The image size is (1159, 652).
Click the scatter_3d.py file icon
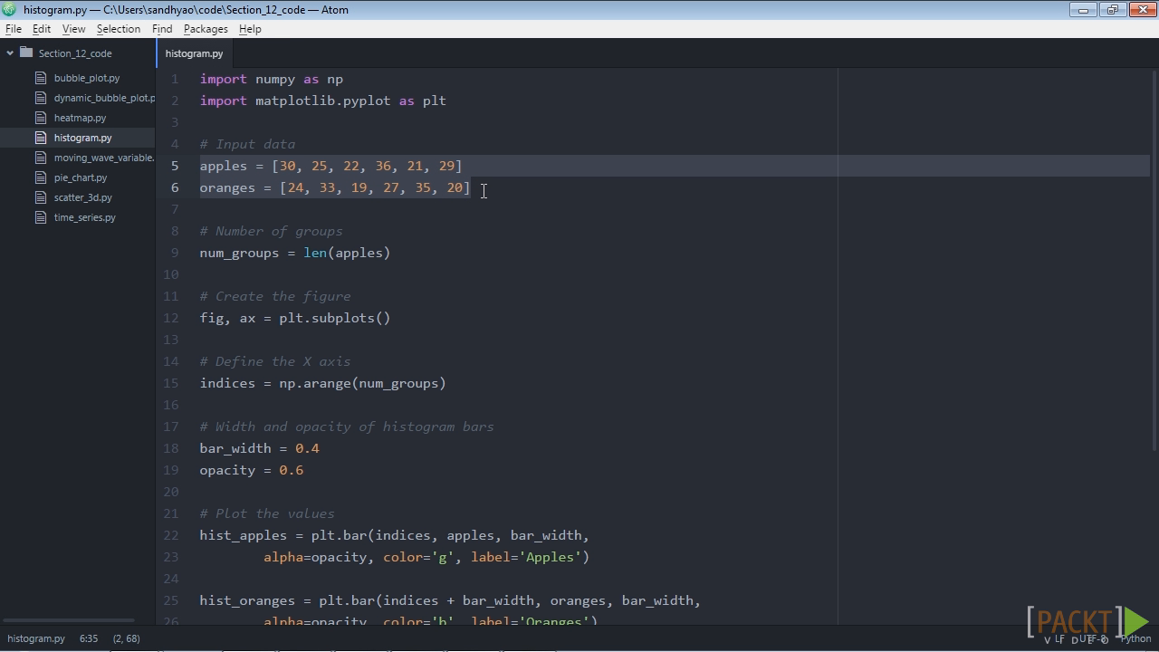(40, 197)
